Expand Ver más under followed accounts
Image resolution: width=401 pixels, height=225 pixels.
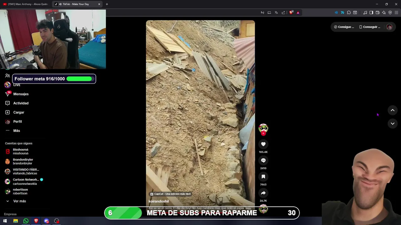[x=19, y=201]
